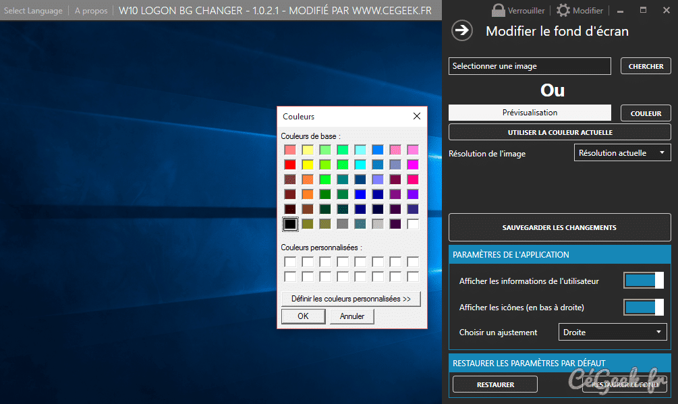The image size is (678, 404).
Task: Toggle Afficher les informations de l'utilisateur switch
Action: 643,281
